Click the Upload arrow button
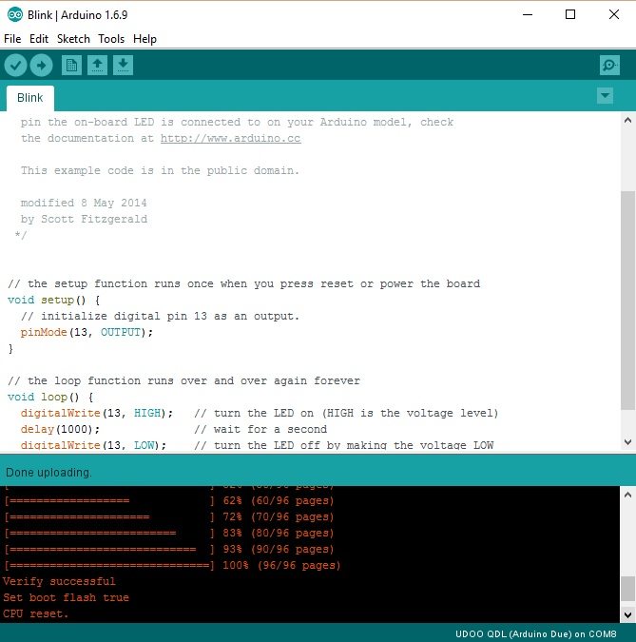The width and height of the screenshot is (636, 642). [41, 65]
